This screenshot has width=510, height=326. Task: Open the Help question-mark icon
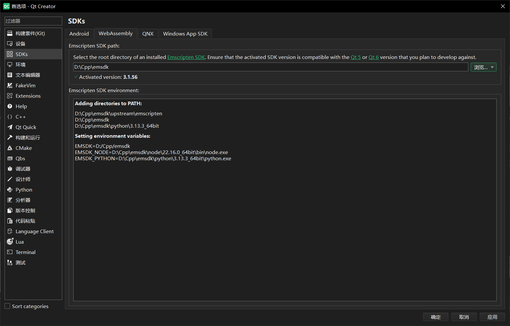coord(10,106)
